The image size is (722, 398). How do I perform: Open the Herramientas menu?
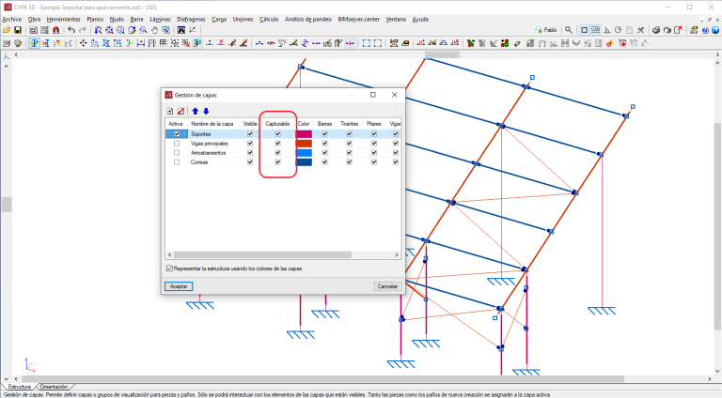tap(63, 19)
